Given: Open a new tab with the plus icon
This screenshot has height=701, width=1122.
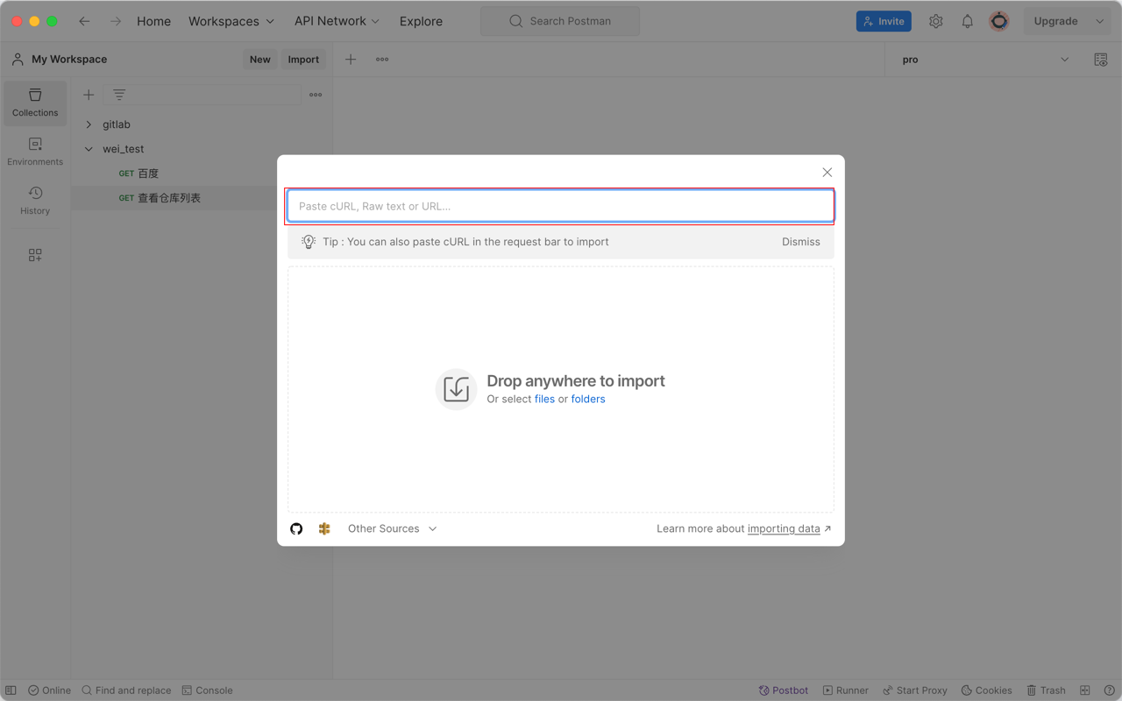Looking at the screenshot, I should pos(351,60).
